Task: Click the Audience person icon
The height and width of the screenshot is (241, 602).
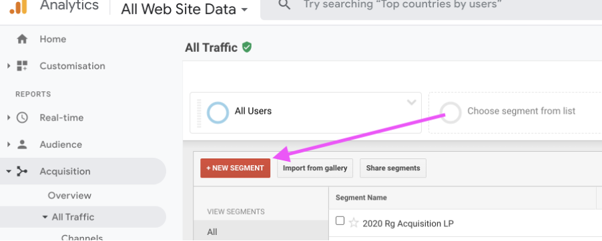Action: pyautogui.click(x=22, y=144)
